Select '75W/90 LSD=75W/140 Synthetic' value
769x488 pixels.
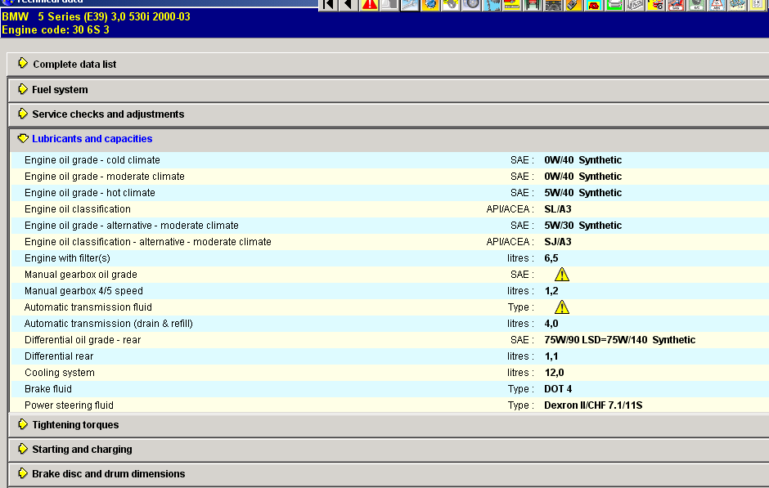(x=620, y=340)
